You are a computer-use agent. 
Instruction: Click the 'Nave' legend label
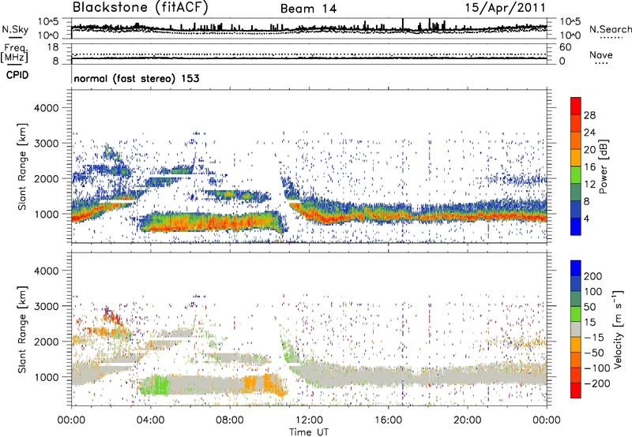(601, 55)
